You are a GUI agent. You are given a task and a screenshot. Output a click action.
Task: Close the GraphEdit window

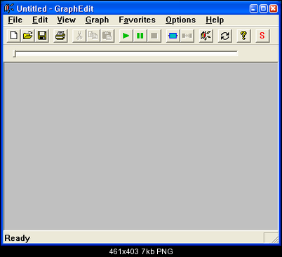point(273,9)
